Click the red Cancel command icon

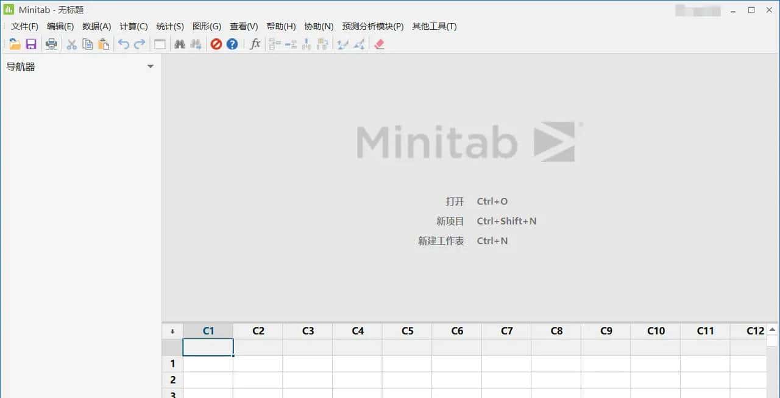(x=216, y=43)
